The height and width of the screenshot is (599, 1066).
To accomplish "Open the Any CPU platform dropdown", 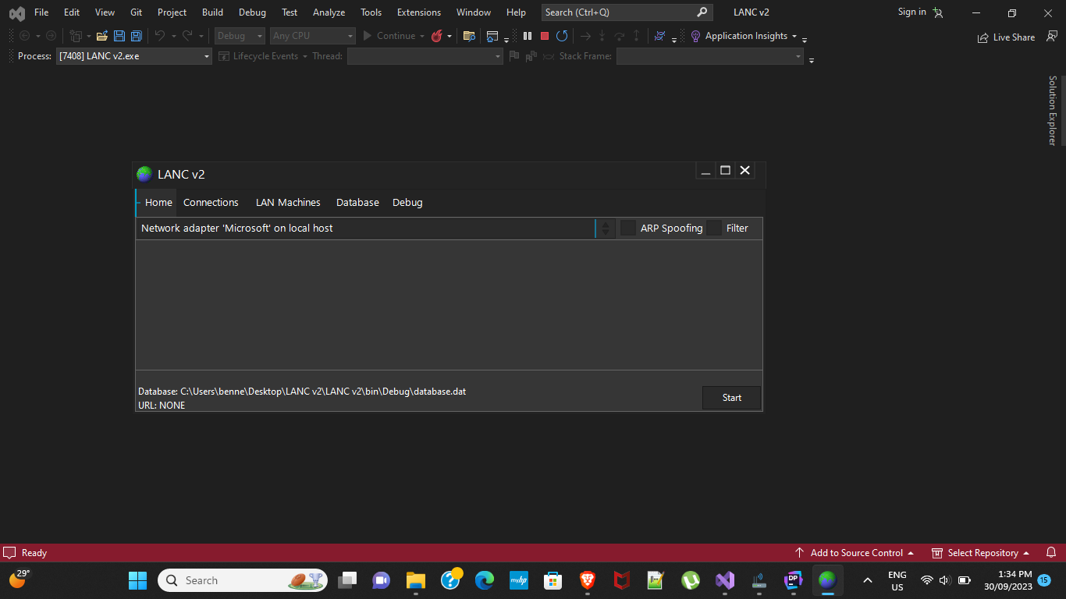I will coord(312,36).
